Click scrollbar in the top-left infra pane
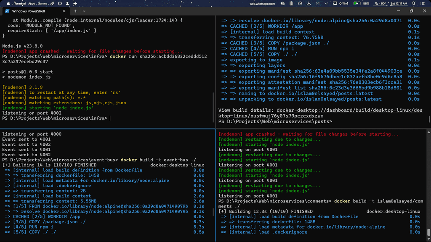The height and width of the screenshot is (242, 431). coord(213,107)
